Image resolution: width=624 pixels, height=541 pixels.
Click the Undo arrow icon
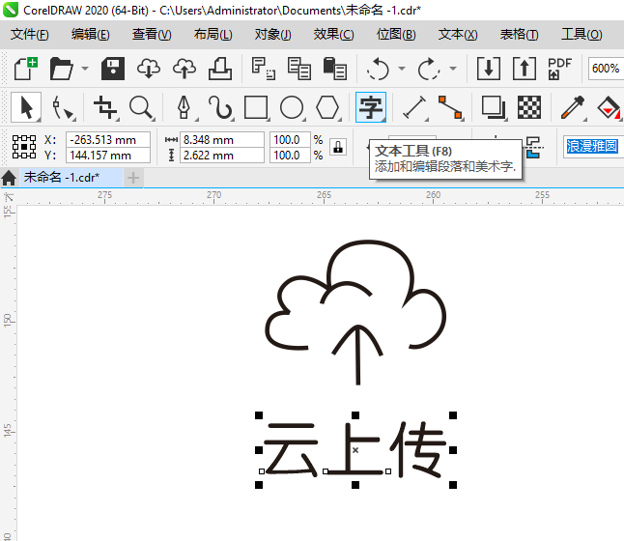378,69
